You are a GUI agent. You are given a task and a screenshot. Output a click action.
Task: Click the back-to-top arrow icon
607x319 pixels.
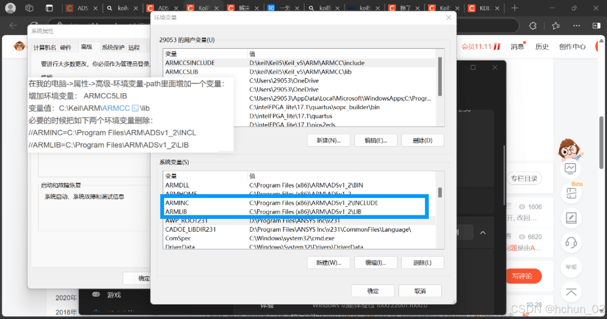pyautogui.click(x=571, y=292)
